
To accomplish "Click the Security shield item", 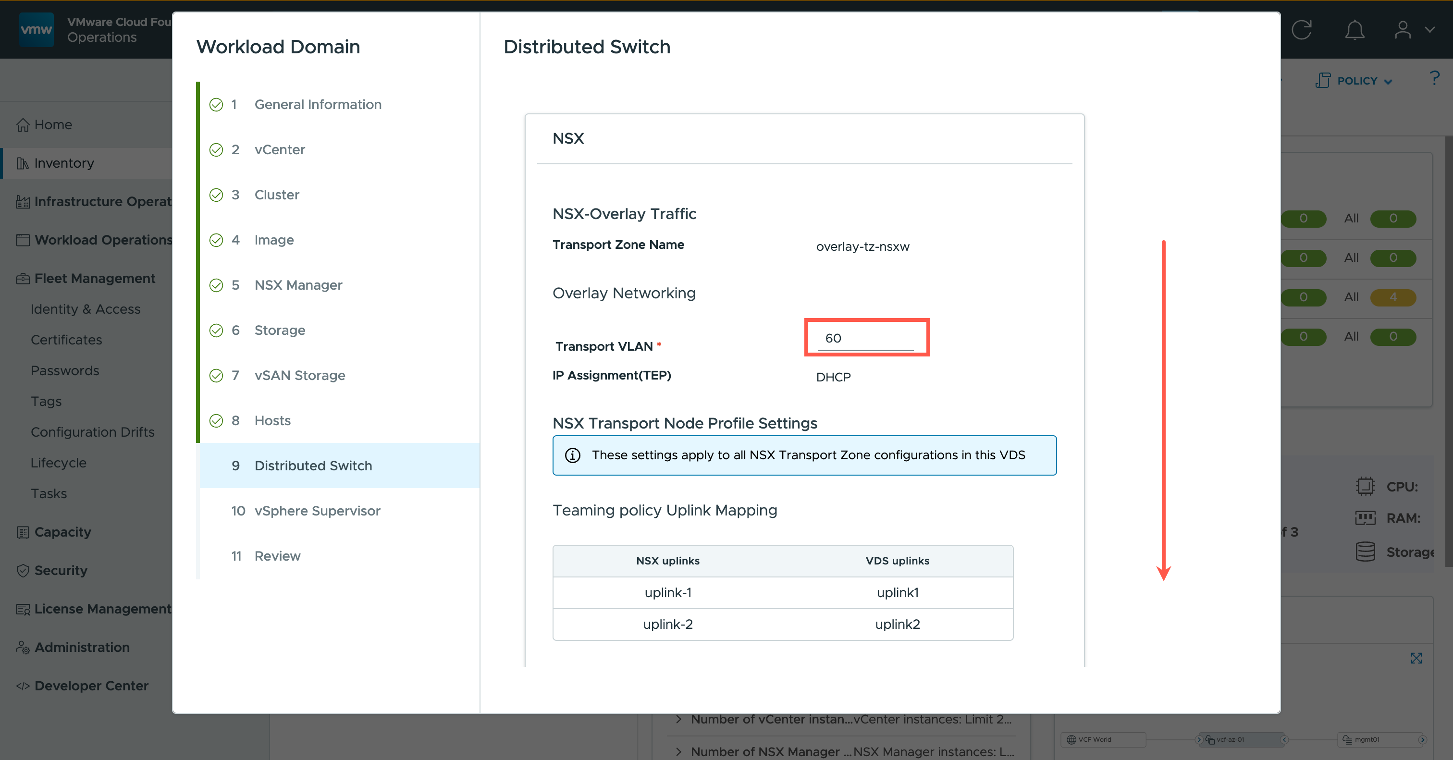I will [x=61, y=570].
